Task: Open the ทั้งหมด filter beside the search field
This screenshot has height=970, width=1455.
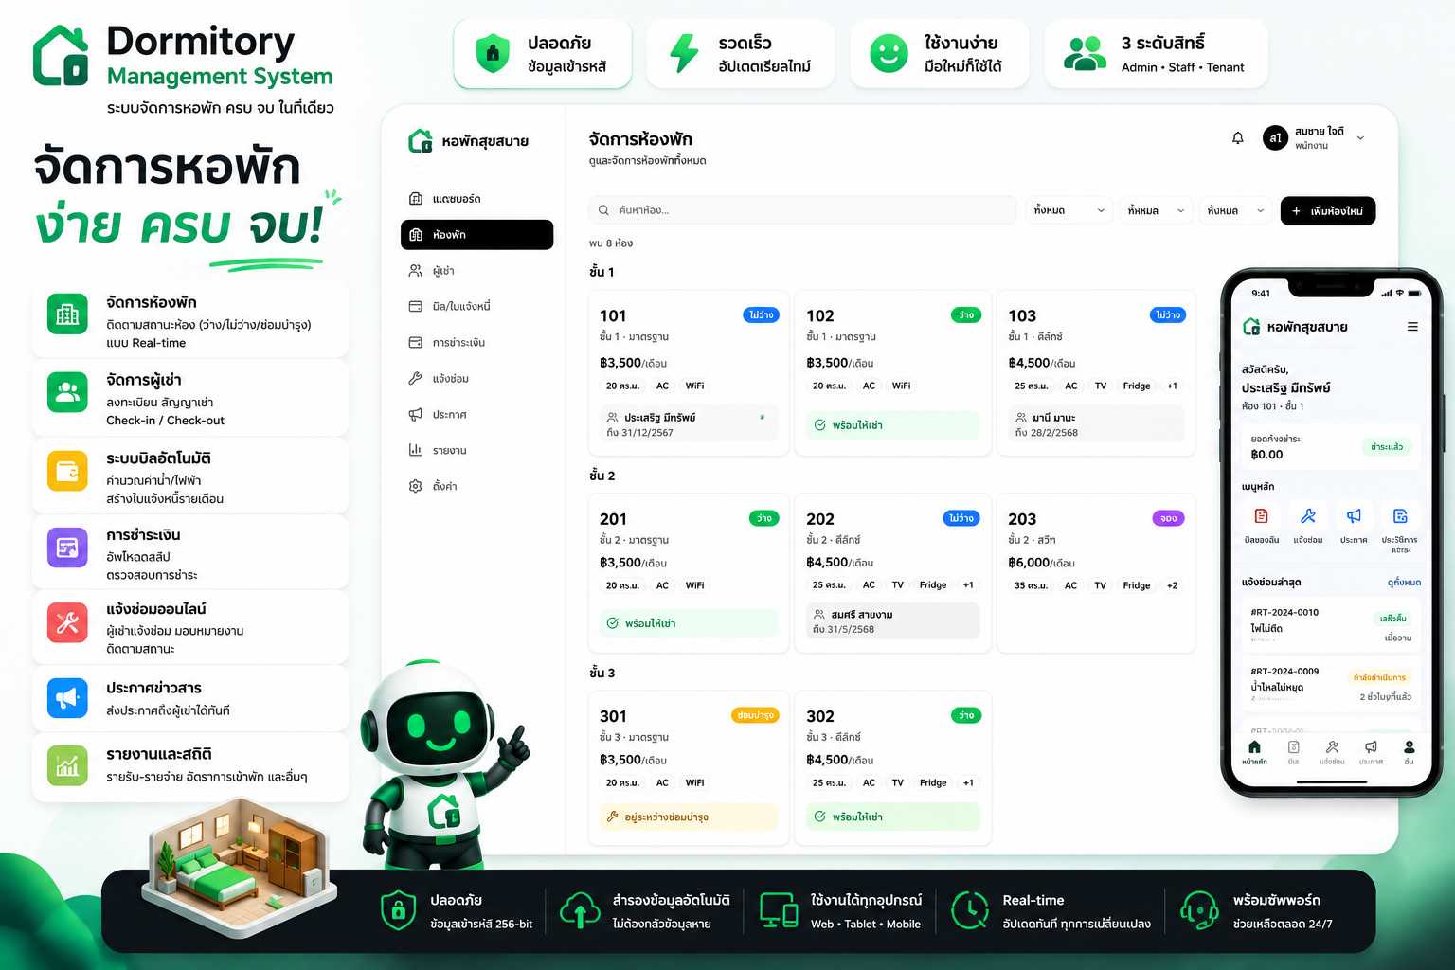Action: (x=1069, y=210)
